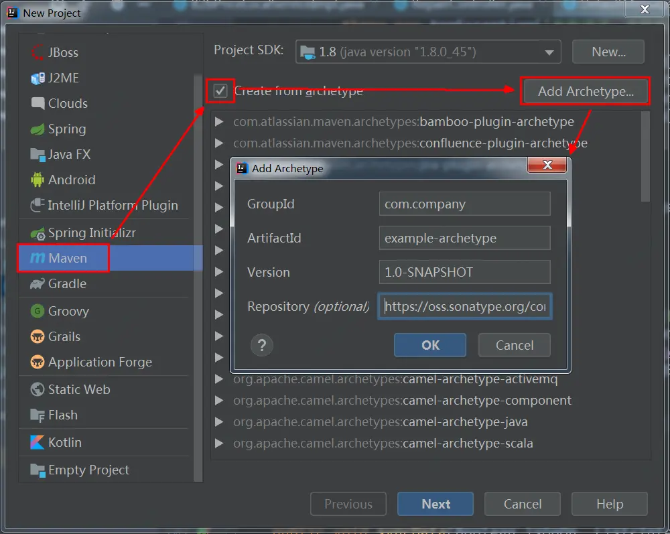Click the Help button
The height and width of the screenshot is (534, 670).
(610, 504)
